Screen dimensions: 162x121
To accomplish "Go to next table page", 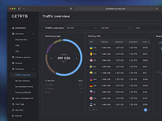I will click(x=149, y=110).
